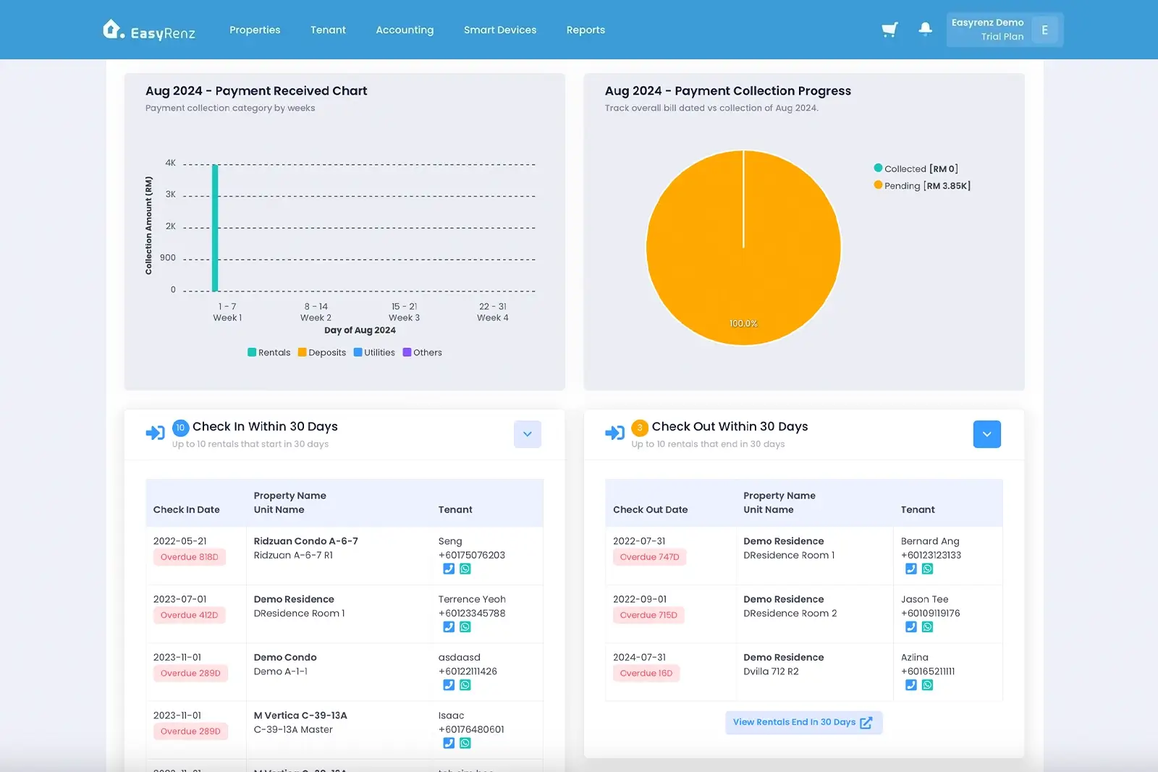This screenshot has width=1158, height=772.
Task: Open the Smart Devices menu
Action: 500,30
